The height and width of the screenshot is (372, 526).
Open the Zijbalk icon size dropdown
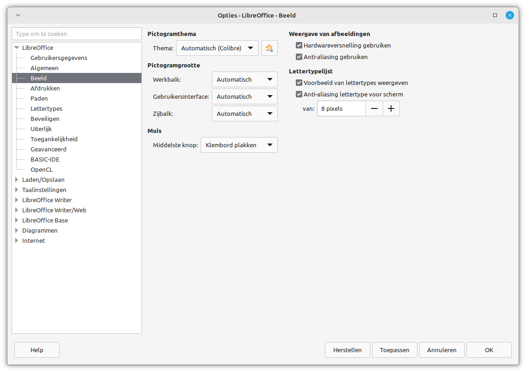coord(245,114)
